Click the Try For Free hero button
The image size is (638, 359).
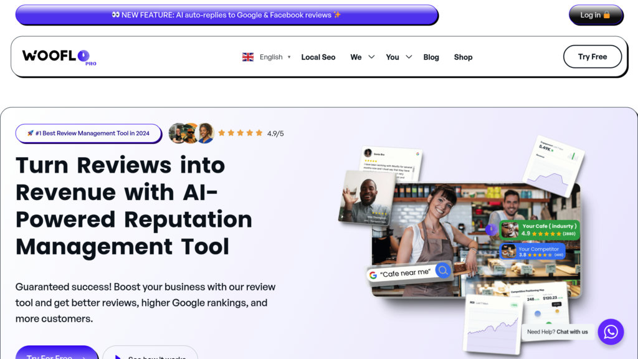coord(57,353)
